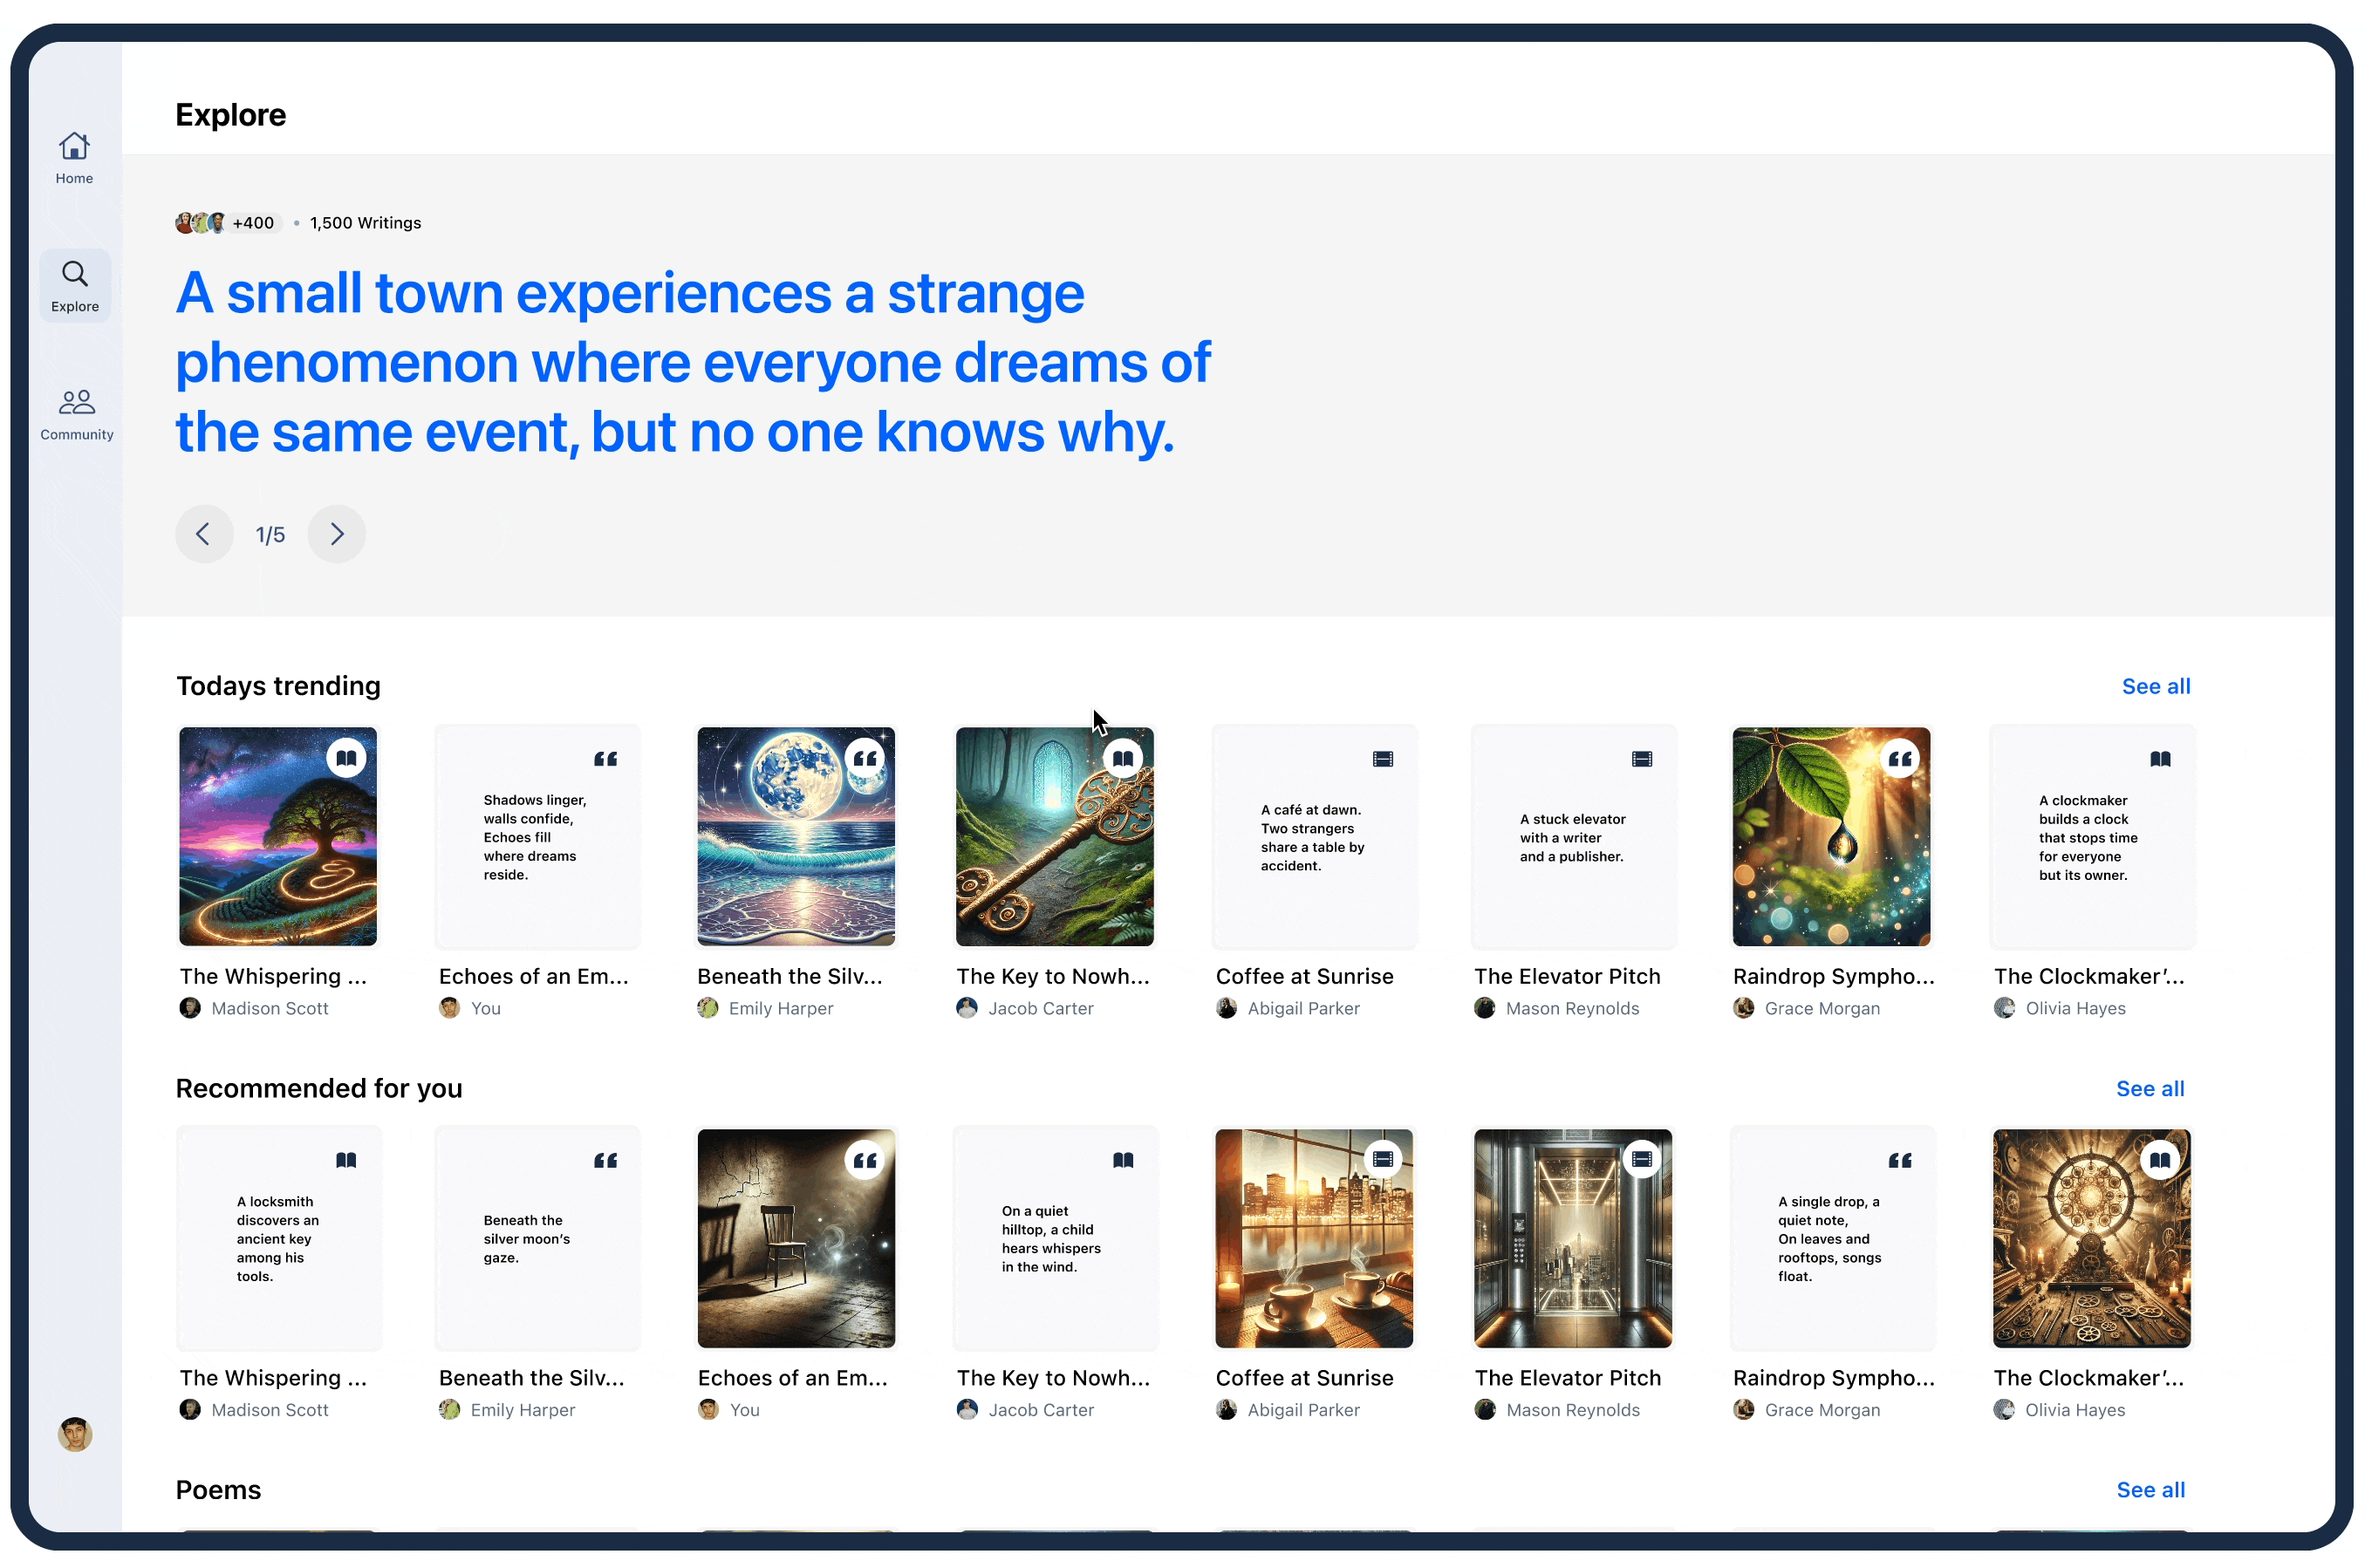Advance to the next writing prompt
The image size is (2365, 1568).
(336, 534)
